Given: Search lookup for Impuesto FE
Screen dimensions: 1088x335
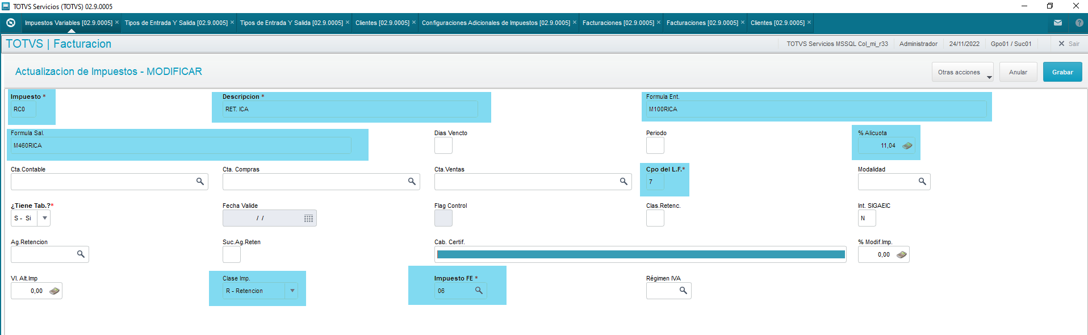Looking at the screenshot, I should 479,291.
